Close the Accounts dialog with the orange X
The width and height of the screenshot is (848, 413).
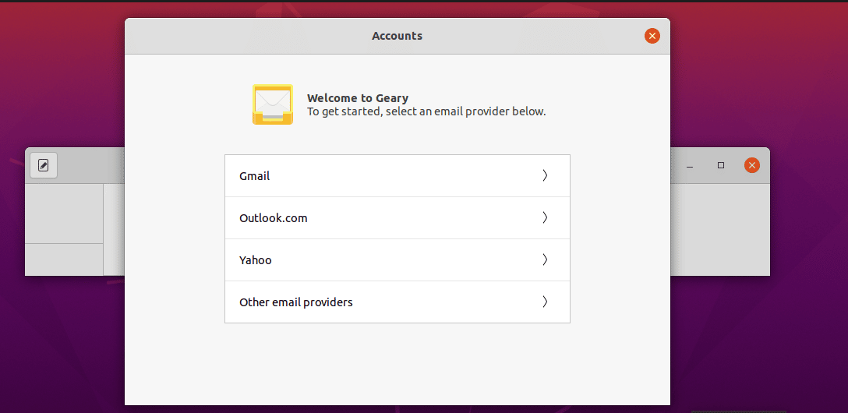point(652,36)
